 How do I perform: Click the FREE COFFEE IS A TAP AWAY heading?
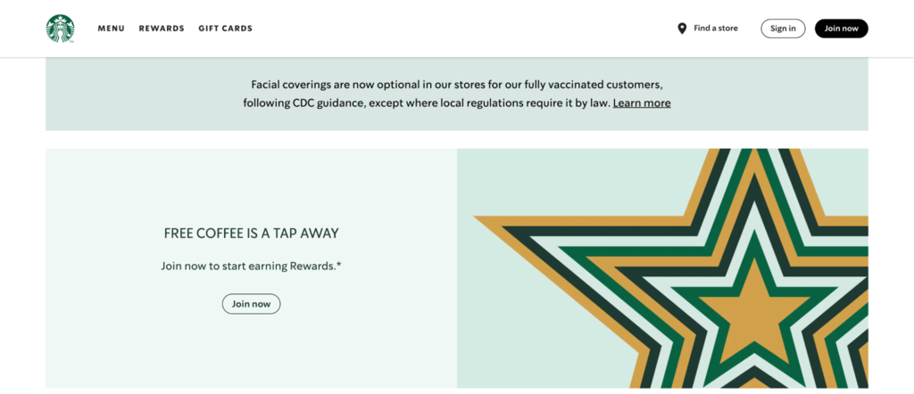click(x=251, y=234)
